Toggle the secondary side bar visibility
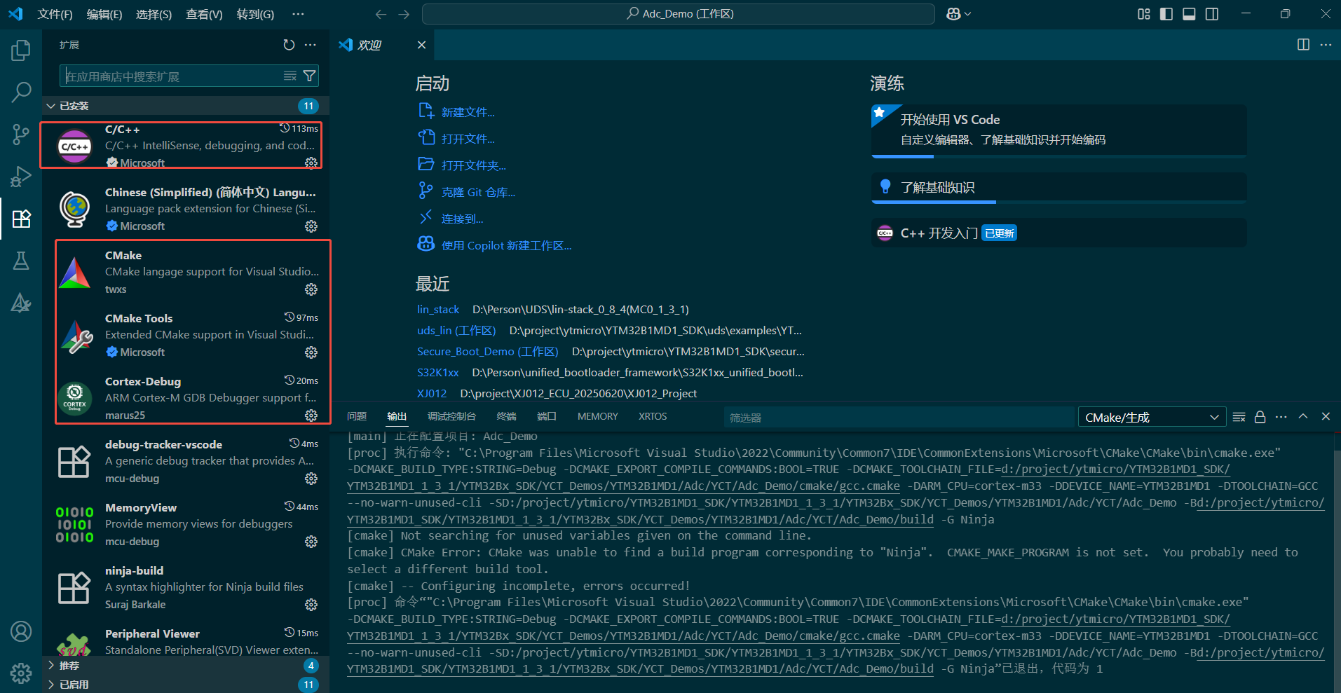The height and width of the screenshot is (693, 1341). 1211,14
